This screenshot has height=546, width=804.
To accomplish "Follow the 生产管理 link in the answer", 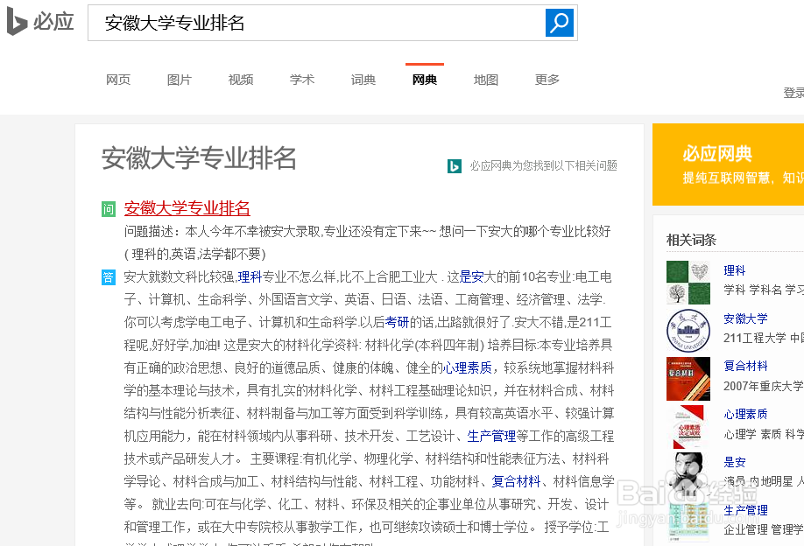I will 491,436.
